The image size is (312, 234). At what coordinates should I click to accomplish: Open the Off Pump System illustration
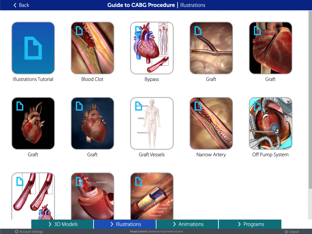tap(271, 123)
